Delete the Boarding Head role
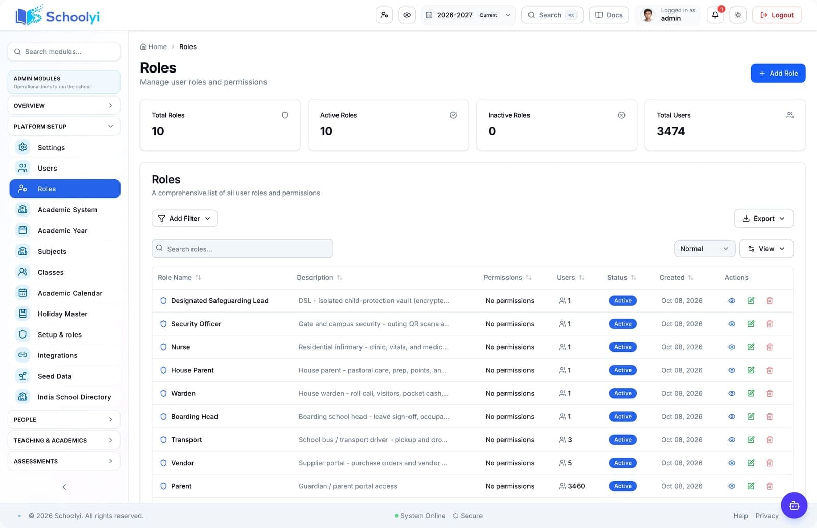 (x=770, y=417)
